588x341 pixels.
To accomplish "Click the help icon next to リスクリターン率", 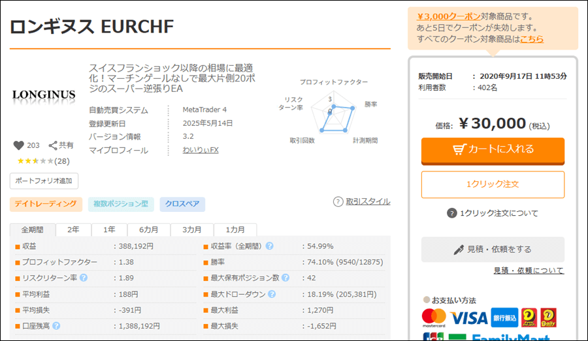I will click(83, 278).
